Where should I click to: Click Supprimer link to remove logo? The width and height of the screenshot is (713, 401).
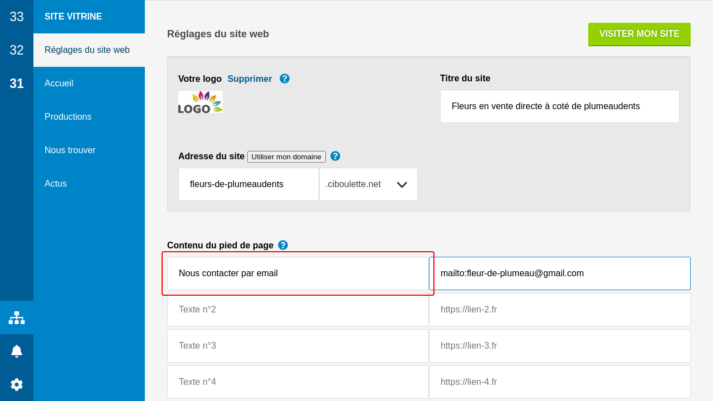click(250, 79)
